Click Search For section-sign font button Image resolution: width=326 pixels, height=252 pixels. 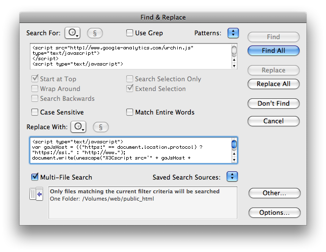point(95,33)
